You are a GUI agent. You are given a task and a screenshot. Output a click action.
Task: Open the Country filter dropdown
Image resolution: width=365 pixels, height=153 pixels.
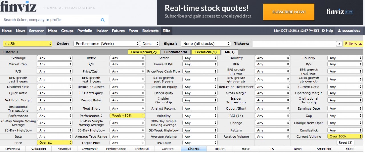[x=345, y=58]
